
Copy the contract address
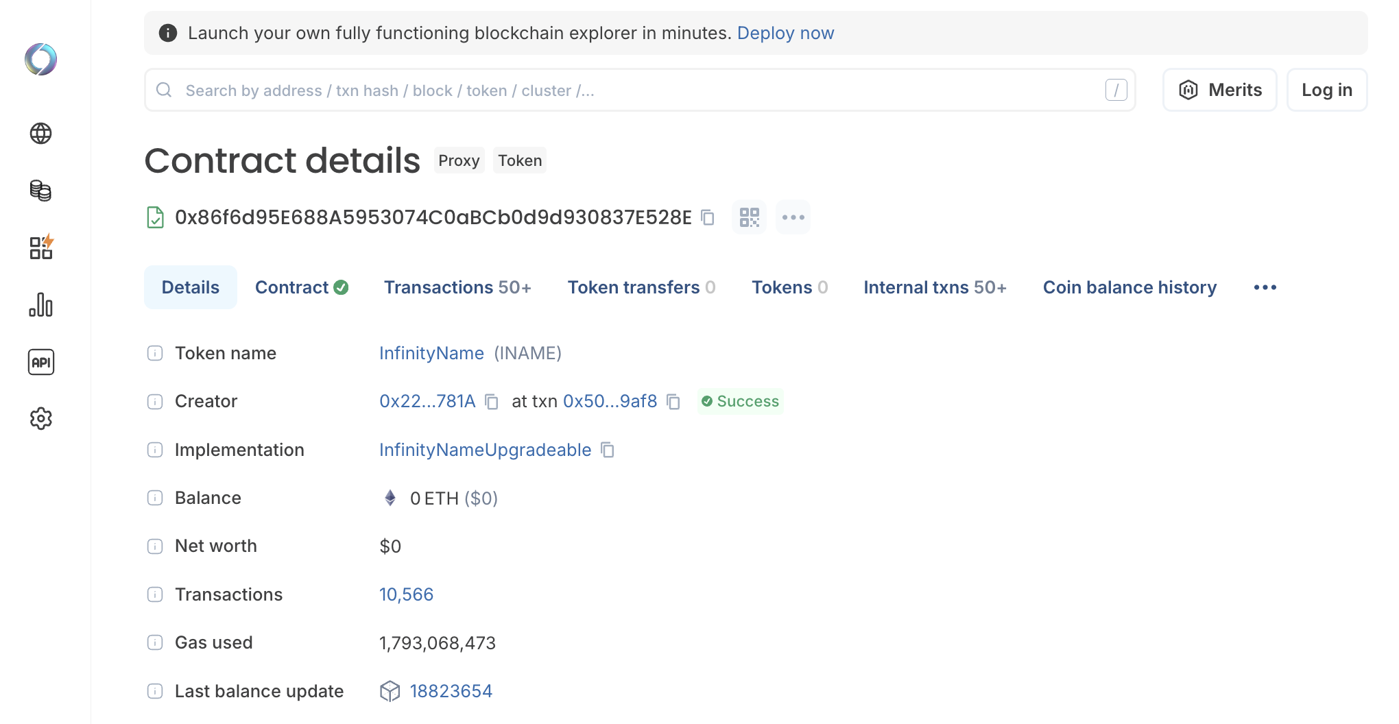coord(708,218)
